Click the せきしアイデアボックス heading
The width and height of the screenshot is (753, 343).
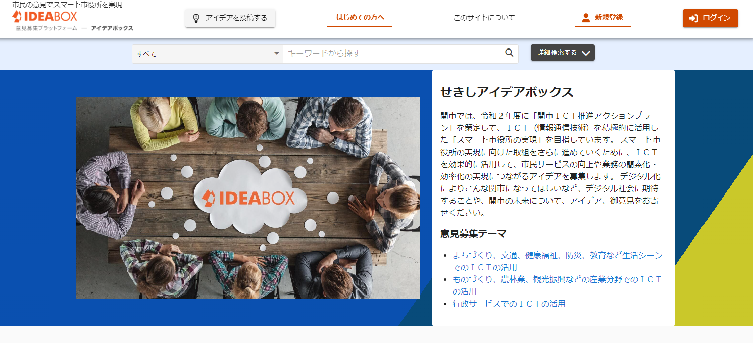click(x=507, y=92)
